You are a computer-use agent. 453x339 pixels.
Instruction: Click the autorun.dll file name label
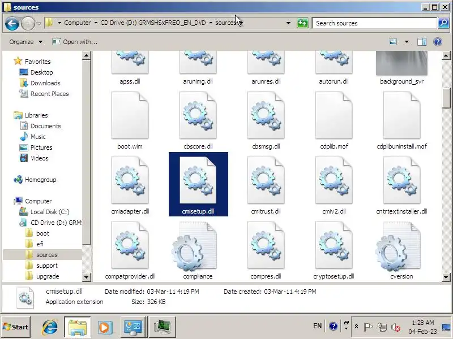(334, 81)
